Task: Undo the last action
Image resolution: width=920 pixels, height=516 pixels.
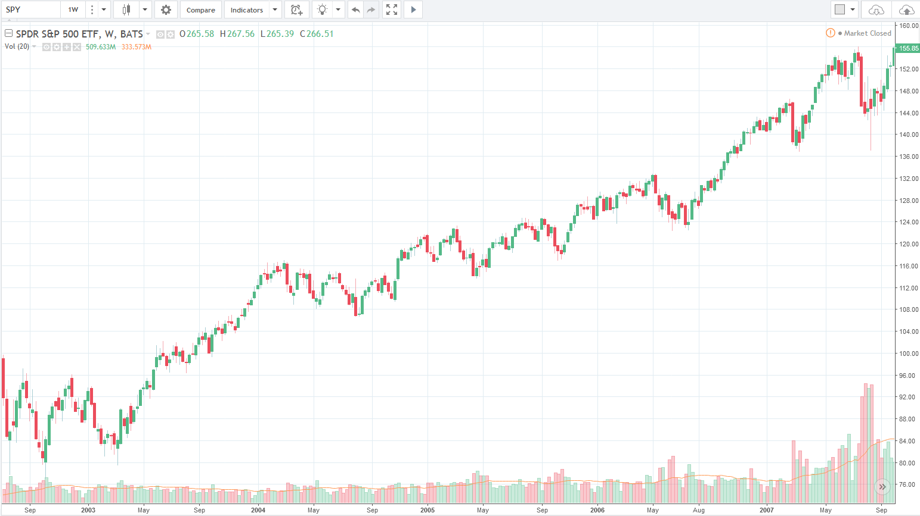Action: point(355,10)
